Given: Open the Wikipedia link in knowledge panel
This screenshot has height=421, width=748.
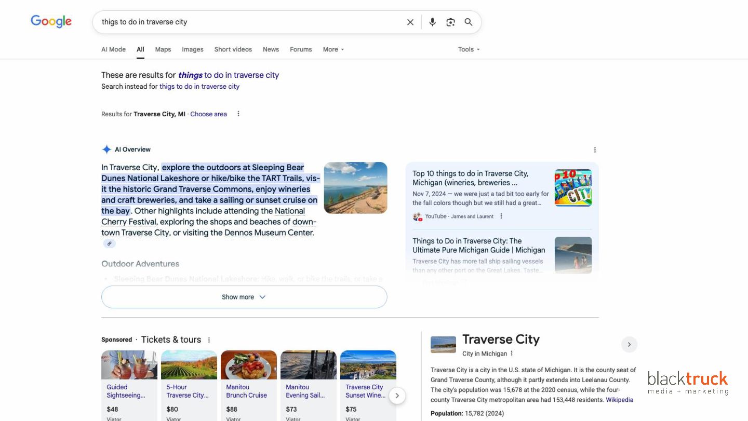Looking at the screenshot, I should 620,400.
